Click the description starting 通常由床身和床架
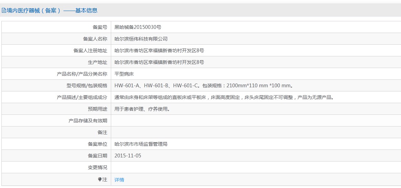This screenshot has height=188, width=401. tap(224, 98)
